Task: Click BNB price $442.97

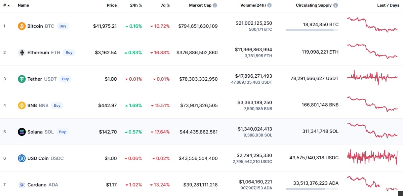Action: pos(107,105)
